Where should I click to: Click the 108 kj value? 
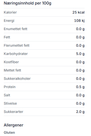[79, 21]
